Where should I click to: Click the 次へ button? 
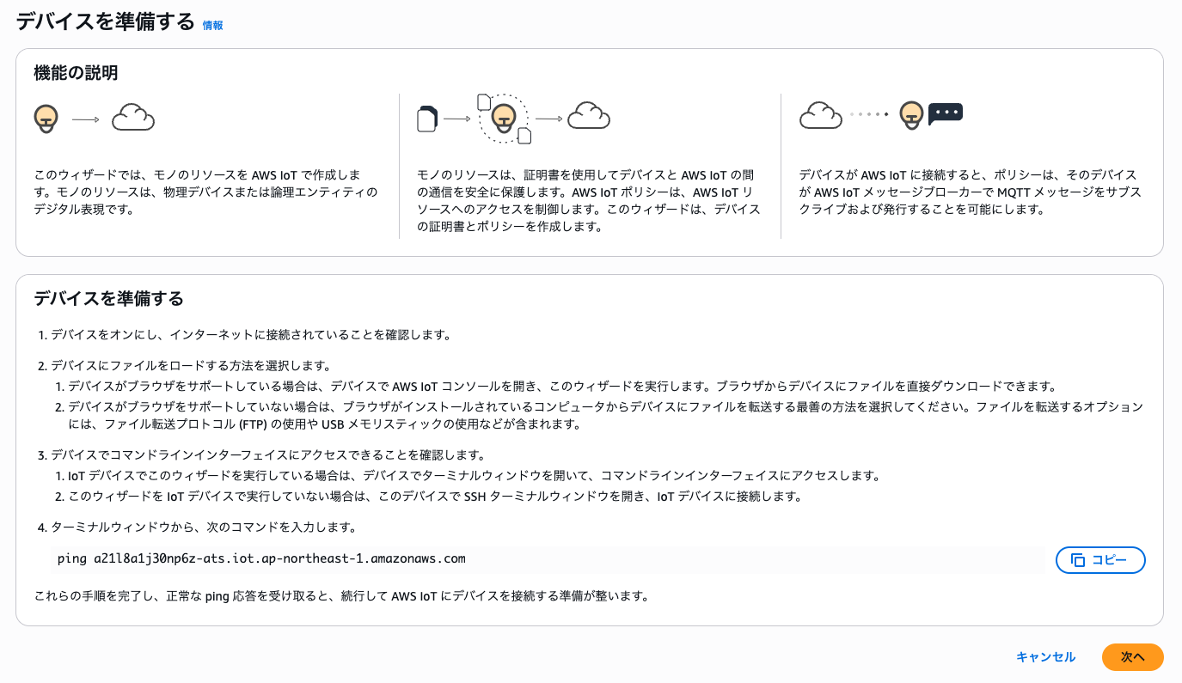1132,657
